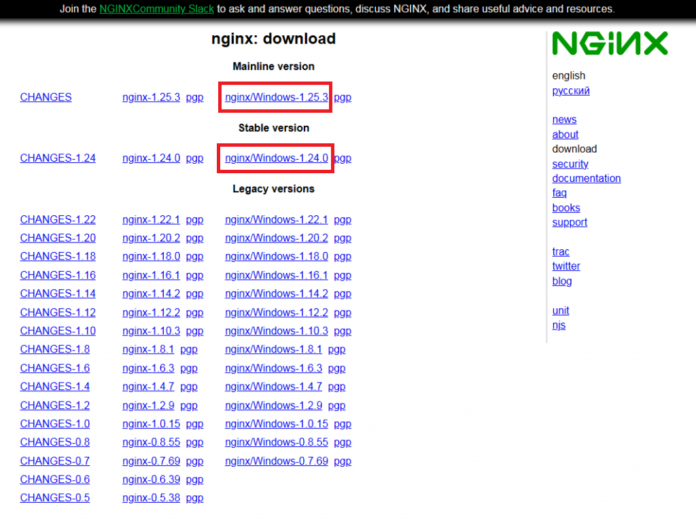Open the blog link

pos(562,281)
